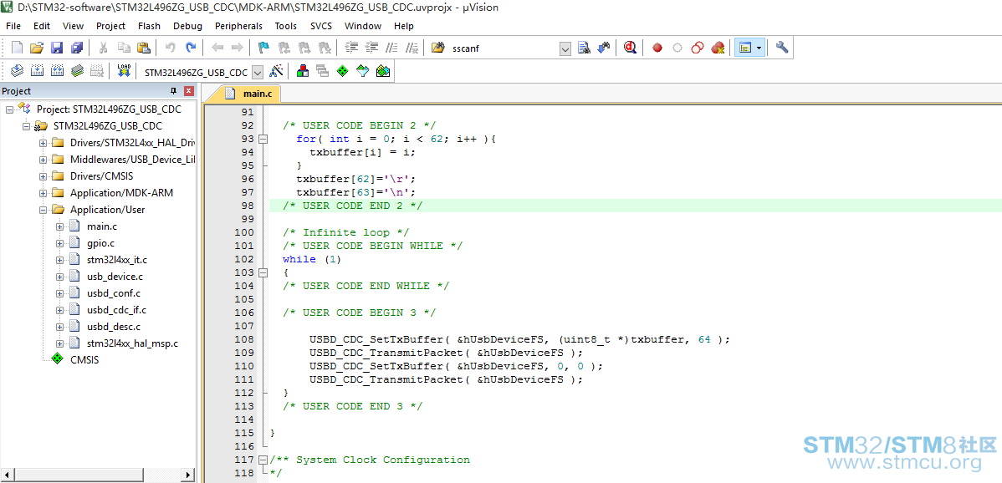This screenshot has height=483, width=1002.
Task: Select the CMSIS component item
Action: tap(84, 360)
